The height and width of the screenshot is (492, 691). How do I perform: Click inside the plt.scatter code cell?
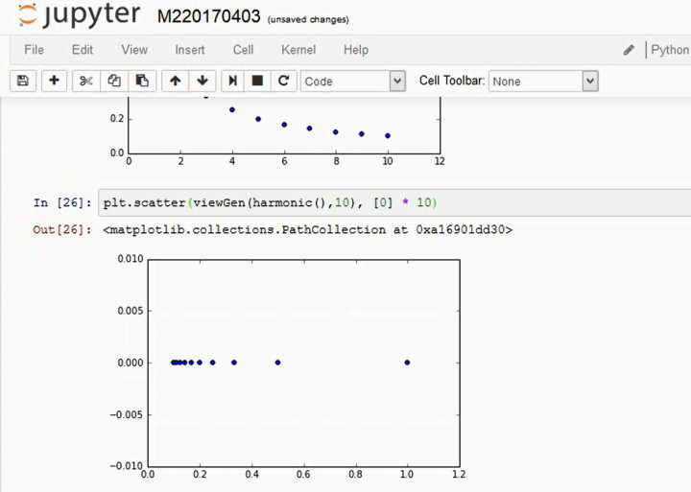click(394, 202)
